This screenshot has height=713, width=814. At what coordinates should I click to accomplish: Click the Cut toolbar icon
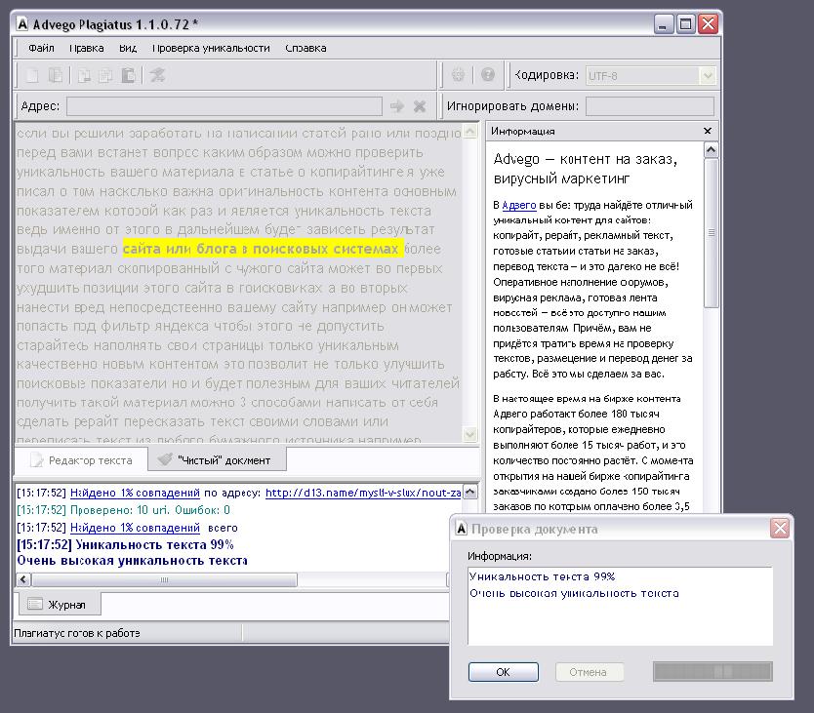(84, 76)
